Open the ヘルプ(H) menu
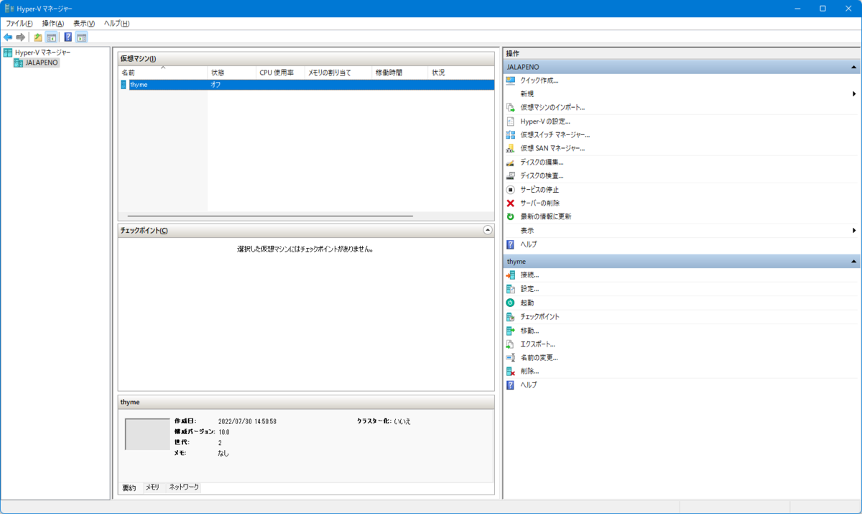The image size is (862, 514). (116, 23)
